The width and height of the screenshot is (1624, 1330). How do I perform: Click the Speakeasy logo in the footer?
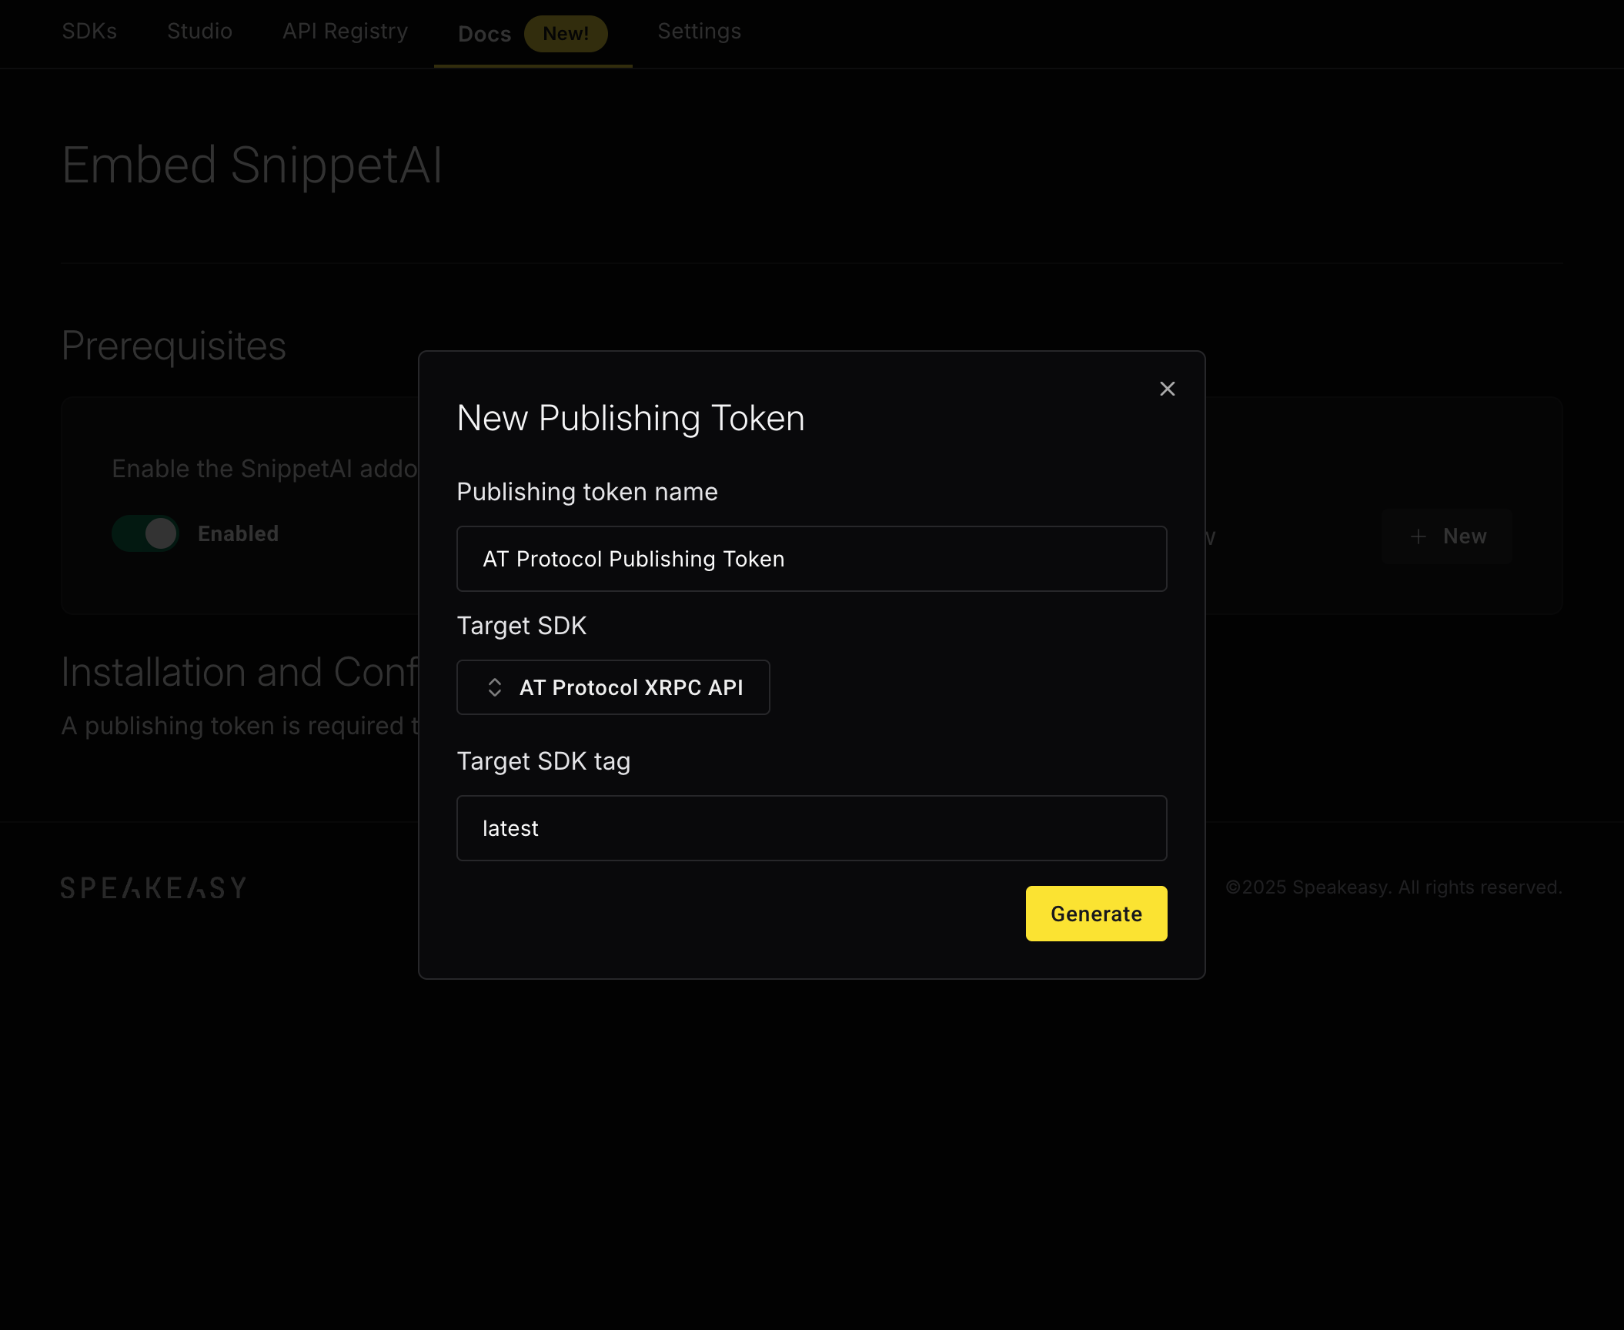pos(153,887)
